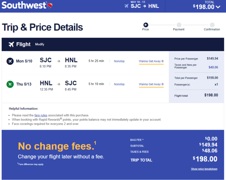The width and height of the screenshot is (226, 180).
Task: Open the $198.00 total dropdown in header
Action: pyautogui.click(x=206, y=7)
